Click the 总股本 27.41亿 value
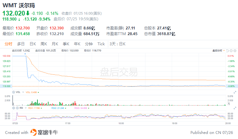The height and width of the screenshot is (139, 238). (164, 28)
